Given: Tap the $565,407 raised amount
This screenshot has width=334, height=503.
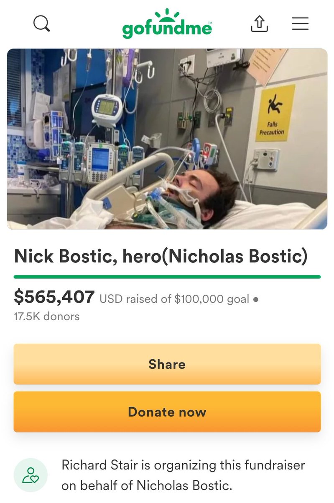Looking at the screenshot, I should coord(54,297).
